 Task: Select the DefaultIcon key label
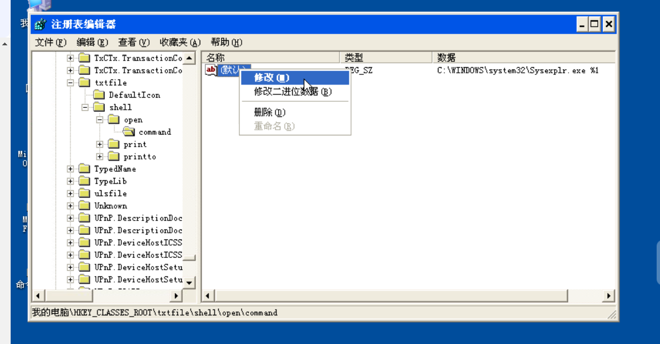(x=135, y=95)
